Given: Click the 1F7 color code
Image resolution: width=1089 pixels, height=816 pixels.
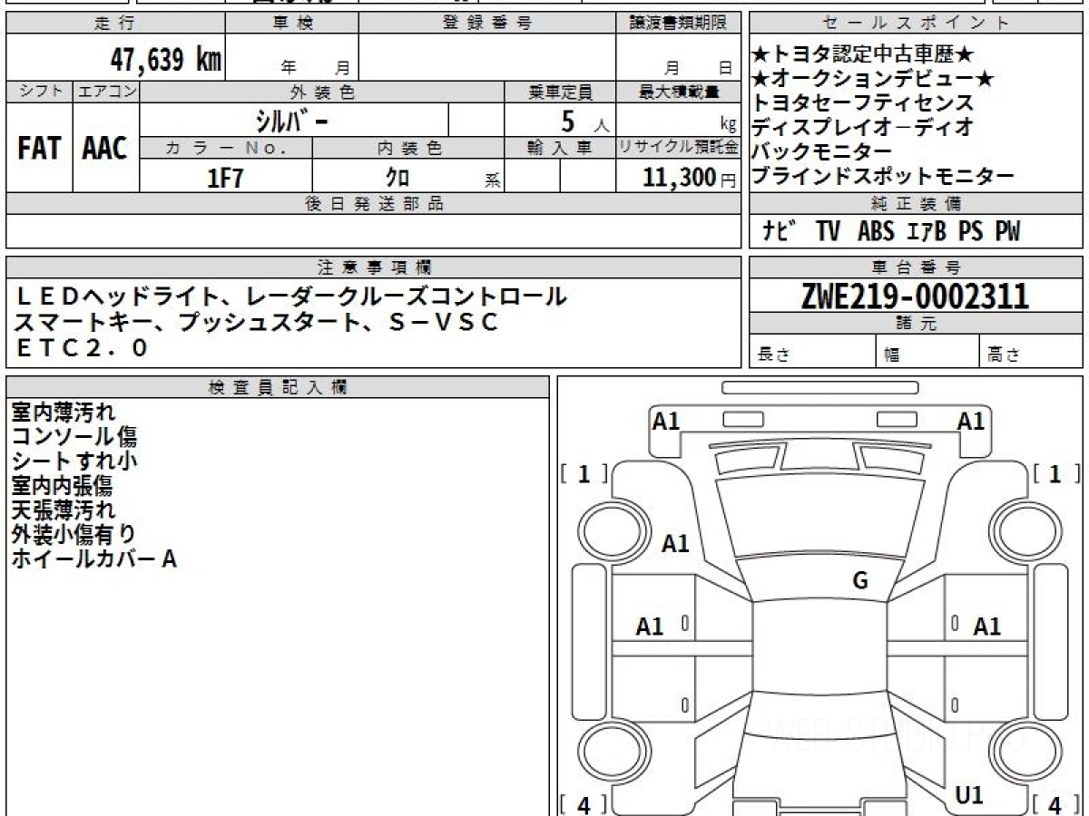Looking at the screenshot, I should pos(226,178).
